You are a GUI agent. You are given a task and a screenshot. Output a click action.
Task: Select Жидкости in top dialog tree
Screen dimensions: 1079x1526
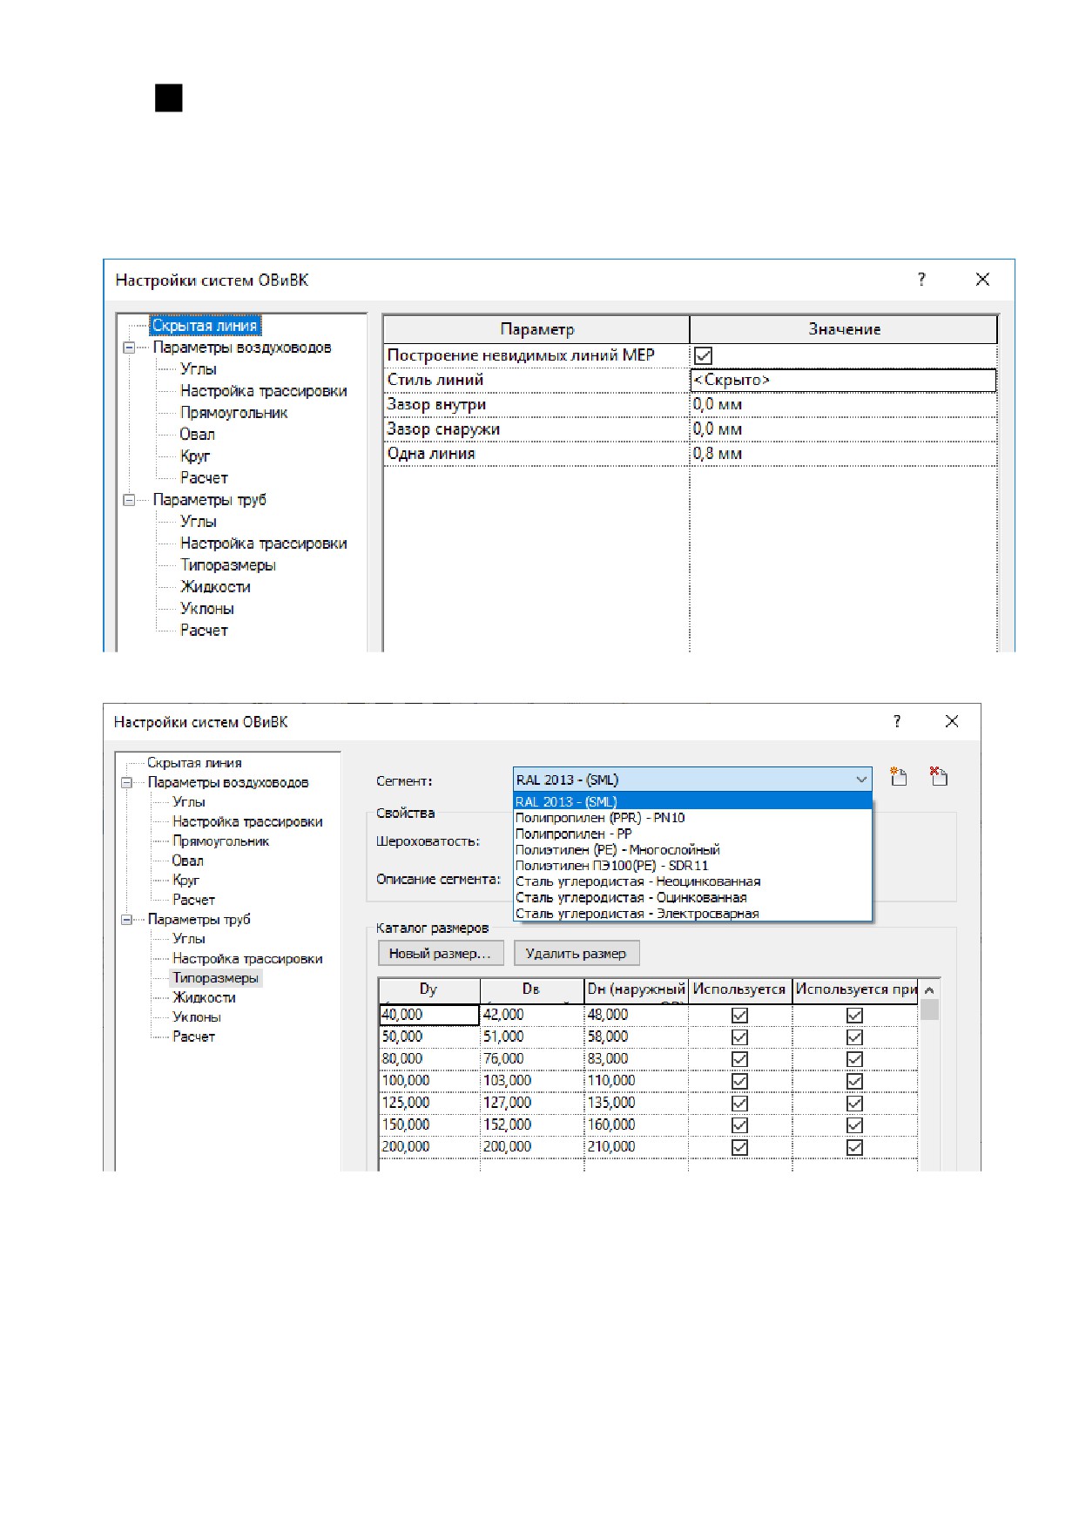pos(215,587)
